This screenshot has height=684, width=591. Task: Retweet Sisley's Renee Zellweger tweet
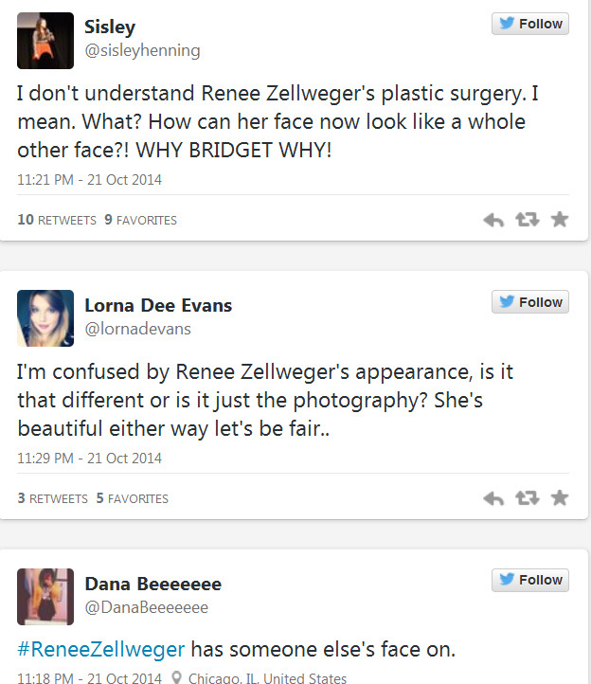pyautogui.click(x=526, y=220)
